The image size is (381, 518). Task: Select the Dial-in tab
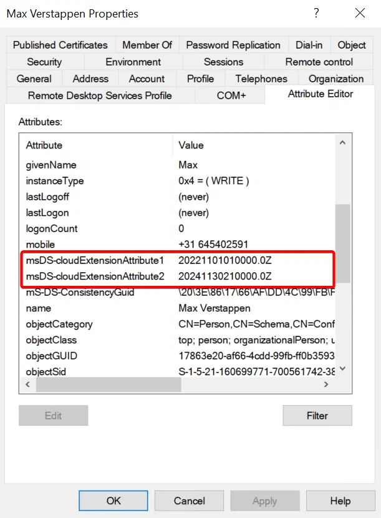point(309,45)
